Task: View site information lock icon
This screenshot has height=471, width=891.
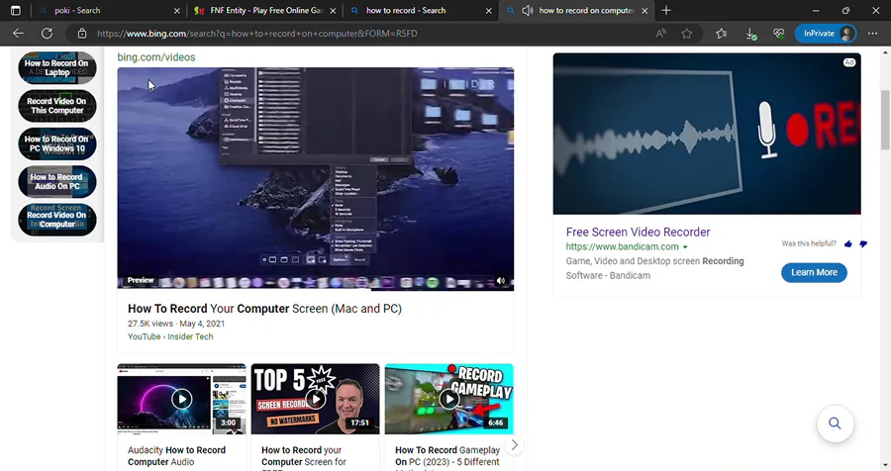Action: (x=82, y=34)
